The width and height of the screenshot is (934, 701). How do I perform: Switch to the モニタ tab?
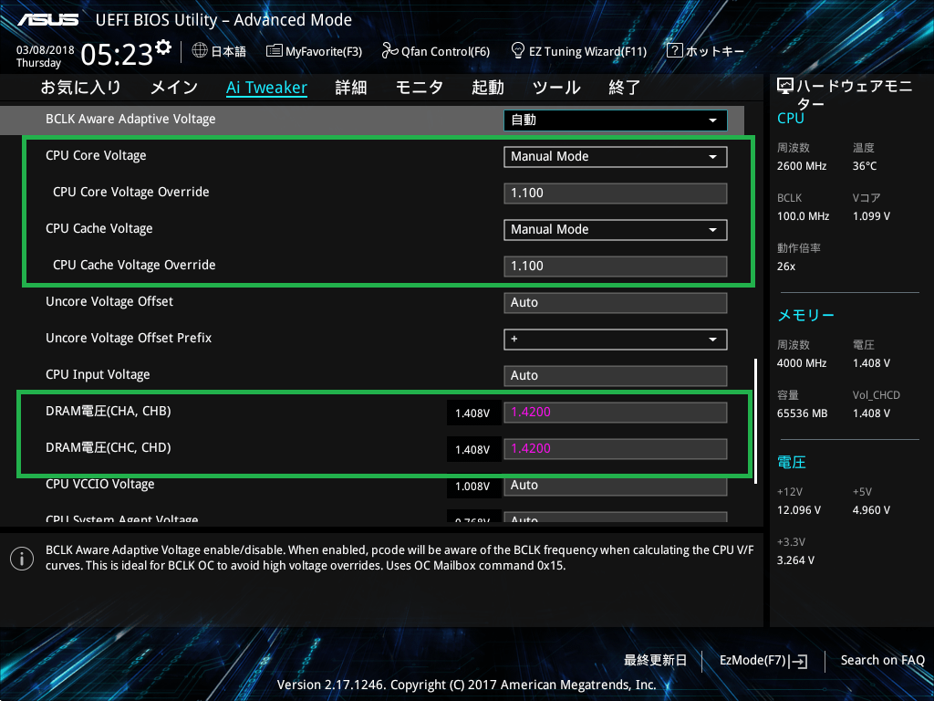click(x=420, y=88)
